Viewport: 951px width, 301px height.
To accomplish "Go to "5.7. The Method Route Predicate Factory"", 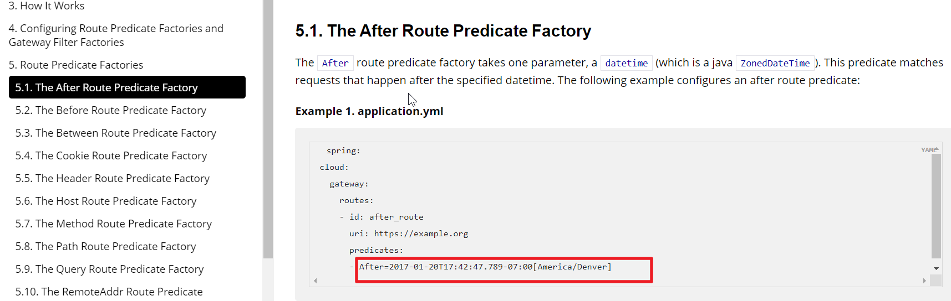I will [114, 224].
